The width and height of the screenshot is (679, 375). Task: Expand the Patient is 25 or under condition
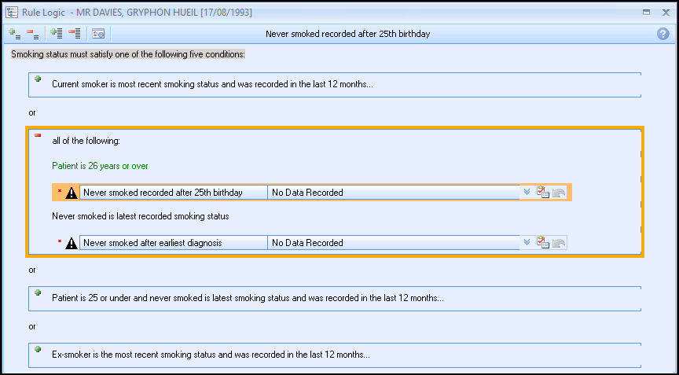tap(37, 292)
